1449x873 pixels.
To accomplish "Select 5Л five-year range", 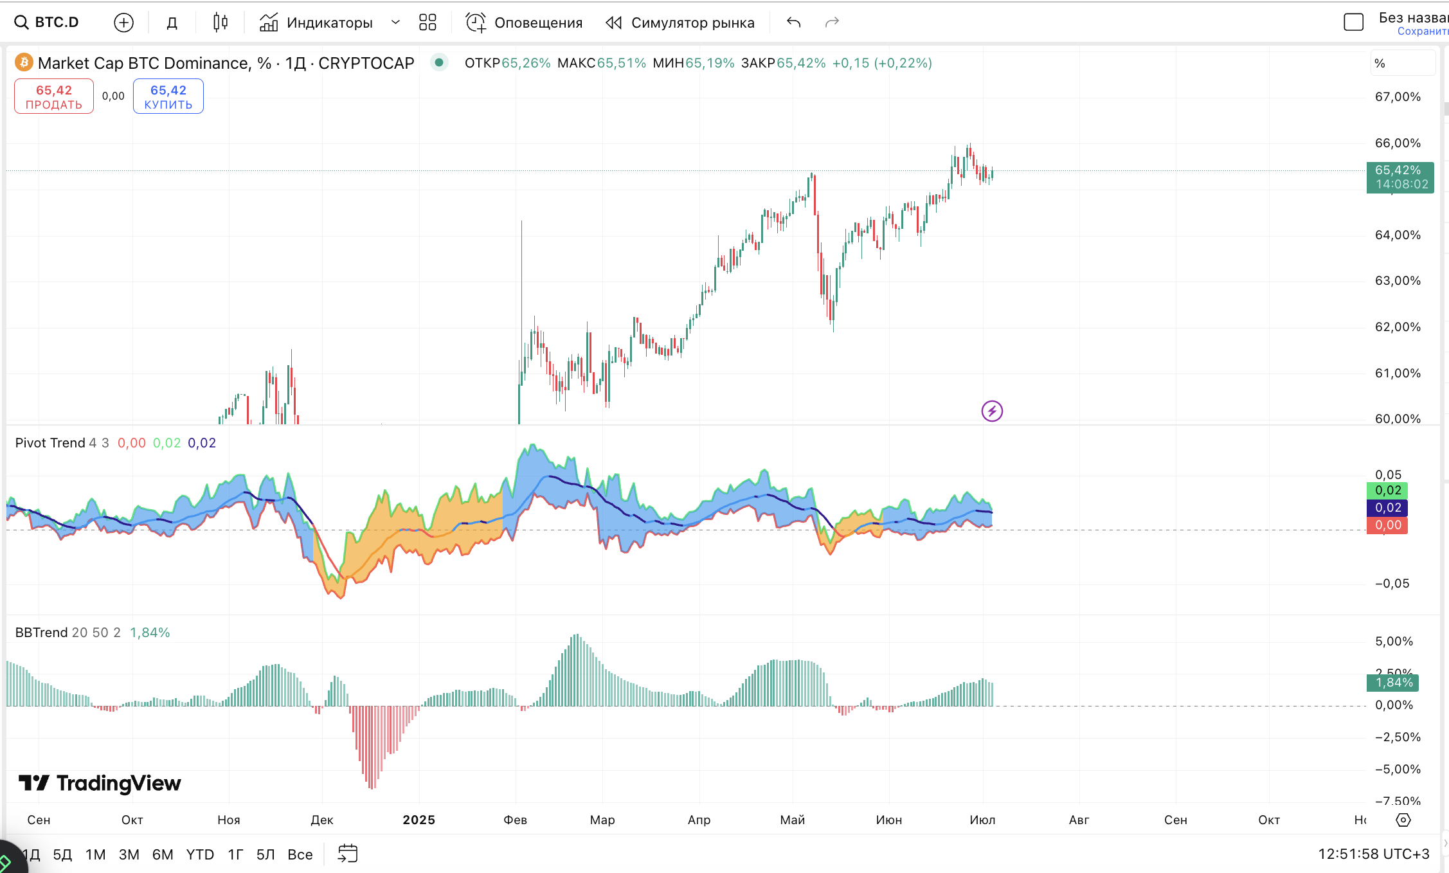I will coord(265,854).
